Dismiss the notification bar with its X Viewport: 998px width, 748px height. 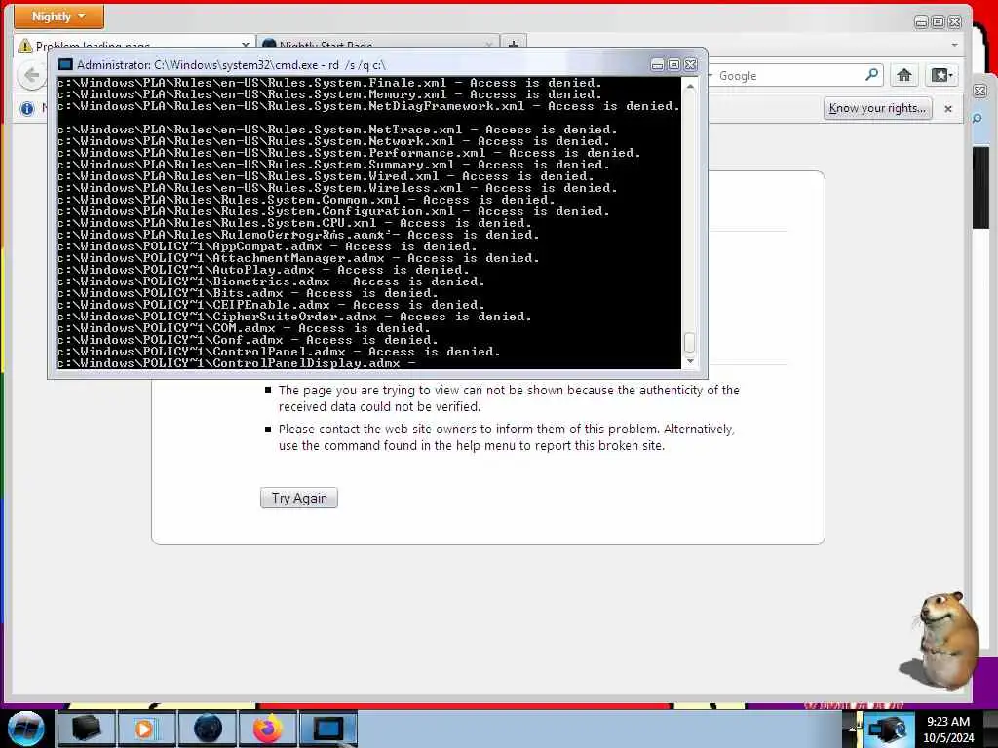click(948, 109)
